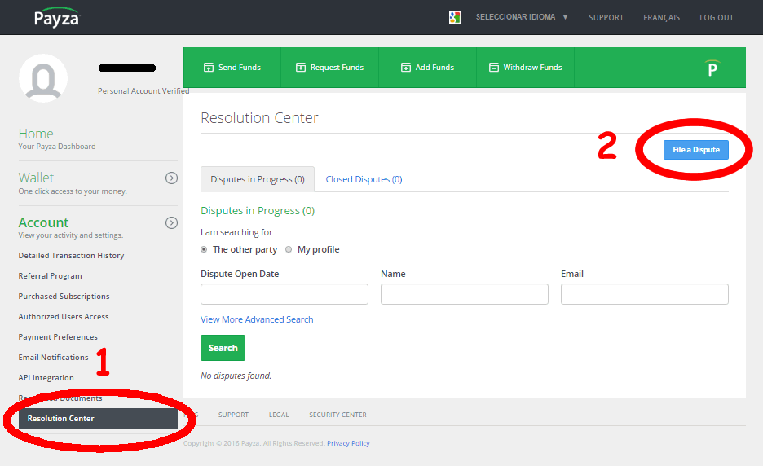
Task: Open the Wallet section
Action: (x=36, y=178)
